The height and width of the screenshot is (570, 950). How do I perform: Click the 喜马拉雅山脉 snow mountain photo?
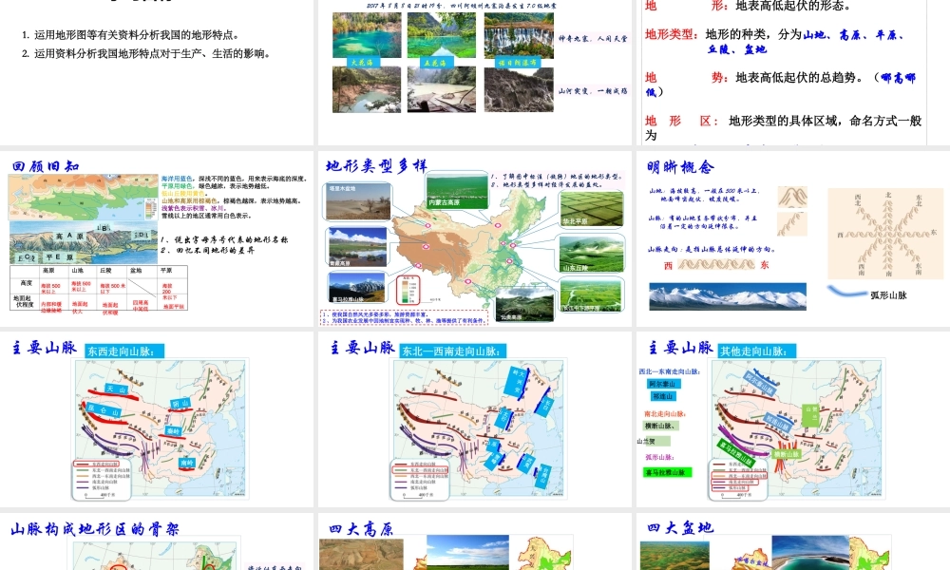pos(357,288)
